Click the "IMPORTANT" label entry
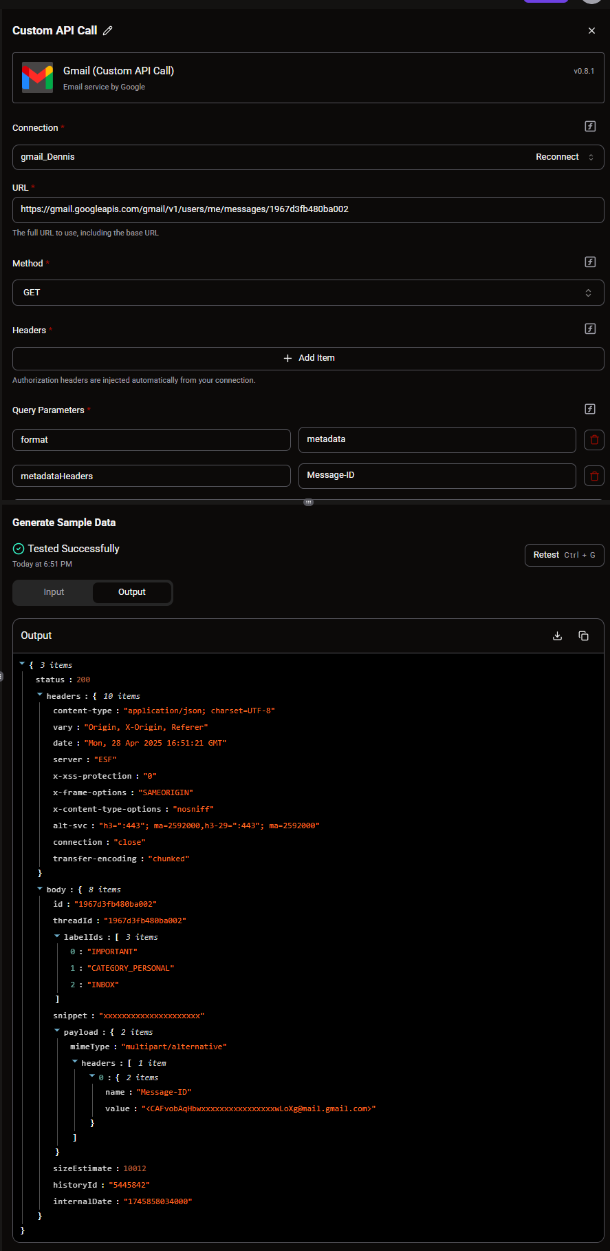Image resolution: width=610 pixels, height=1251 pixels. tap(112, 952)
